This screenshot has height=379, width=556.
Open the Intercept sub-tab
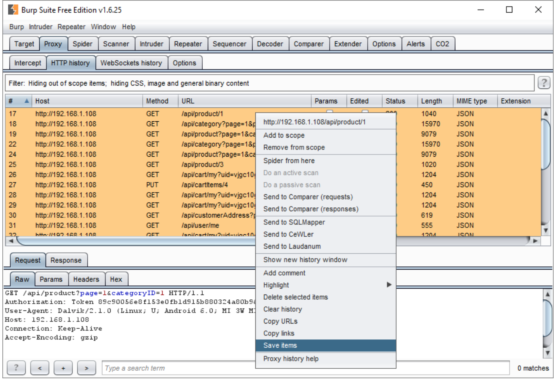tap(28, 63)
